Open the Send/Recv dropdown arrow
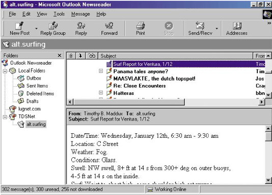Screen dimensions: 272x195 217,28
